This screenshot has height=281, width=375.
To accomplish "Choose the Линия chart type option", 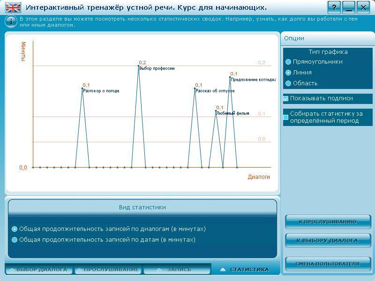I will tap(289, 73).
